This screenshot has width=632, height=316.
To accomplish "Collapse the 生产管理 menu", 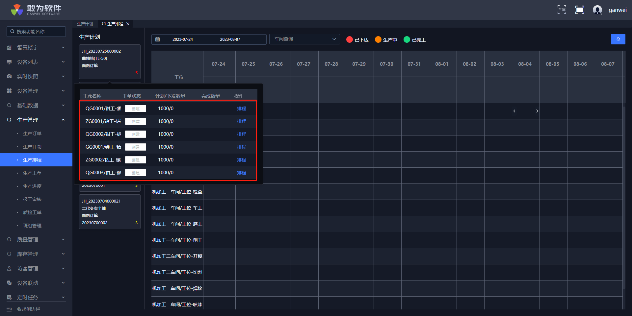I will [36, 120].
